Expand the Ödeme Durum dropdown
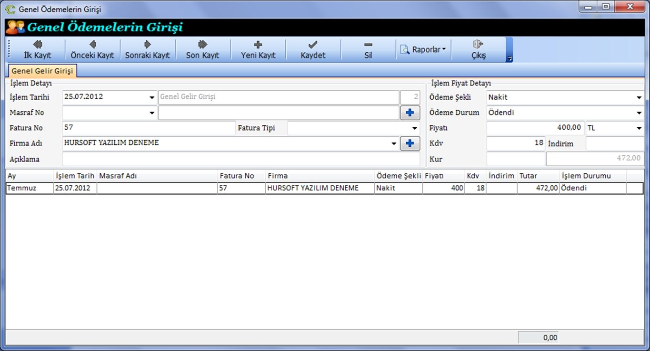 click(x=639, y=113)
